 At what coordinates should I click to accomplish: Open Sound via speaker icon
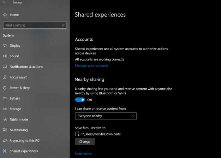pyautogui.click(x=5, y=56)
